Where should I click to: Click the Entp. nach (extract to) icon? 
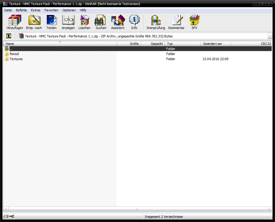pyautogui.click(x=34, y=20)
